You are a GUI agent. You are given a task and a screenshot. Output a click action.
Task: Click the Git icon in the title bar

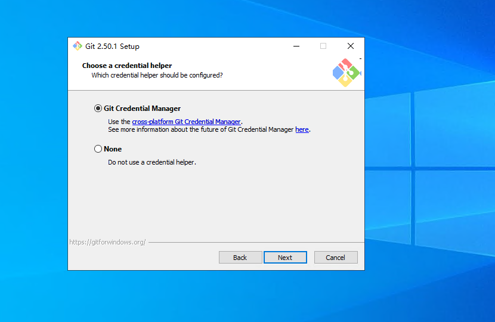tap(78, 46)
